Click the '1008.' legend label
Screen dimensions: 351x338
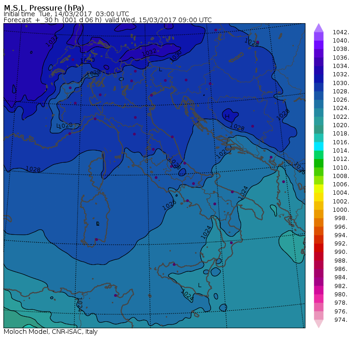[341, 176]
